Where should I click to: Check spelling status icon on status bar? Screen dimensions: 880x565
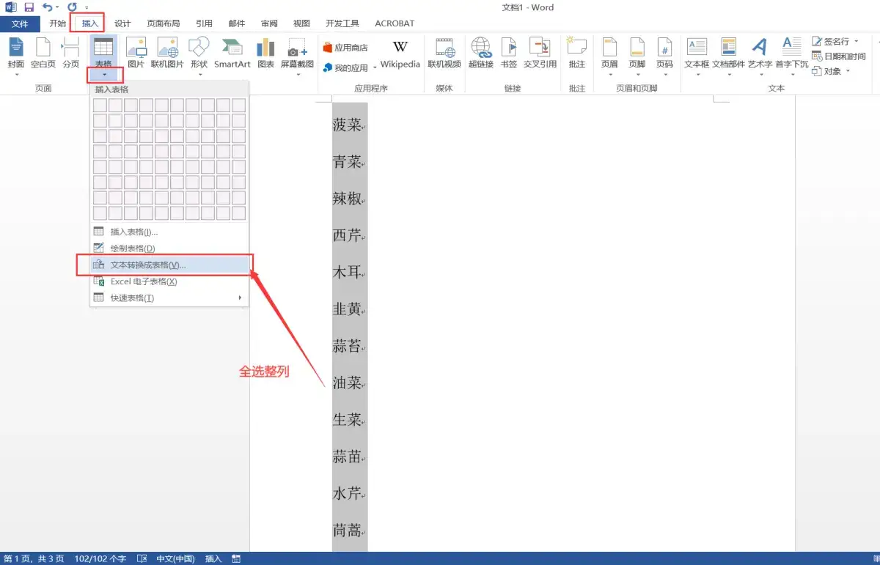coord(142,558)
